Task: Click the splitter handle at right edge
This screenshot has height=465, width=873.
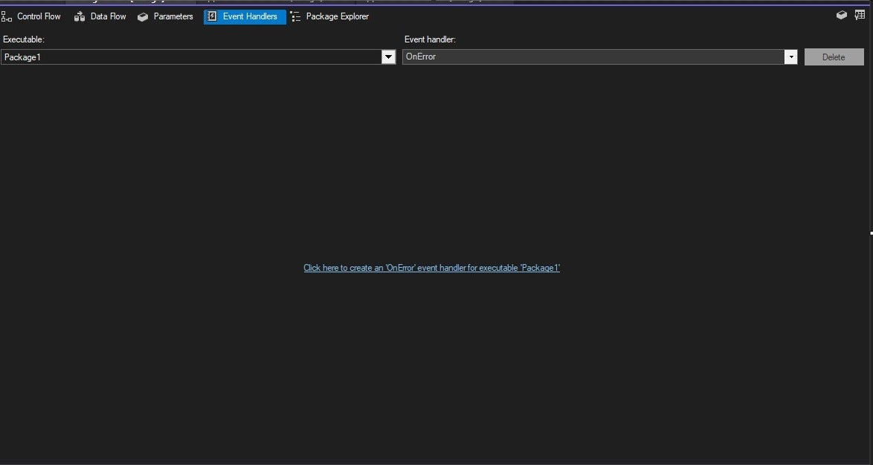Action: (x=871, y=233)
